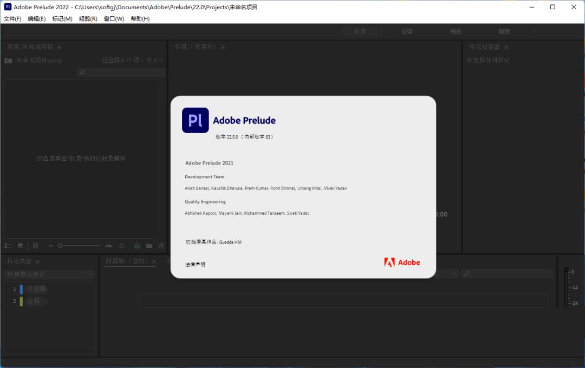Switch to the 记录 workspace
The image size is (585, 368).
click(x=407, y=31)
